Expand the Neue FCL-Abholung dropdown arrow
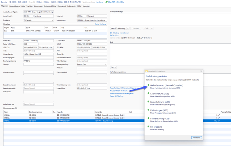The width and height of the screenshot is (231, 146). [128, 28]
